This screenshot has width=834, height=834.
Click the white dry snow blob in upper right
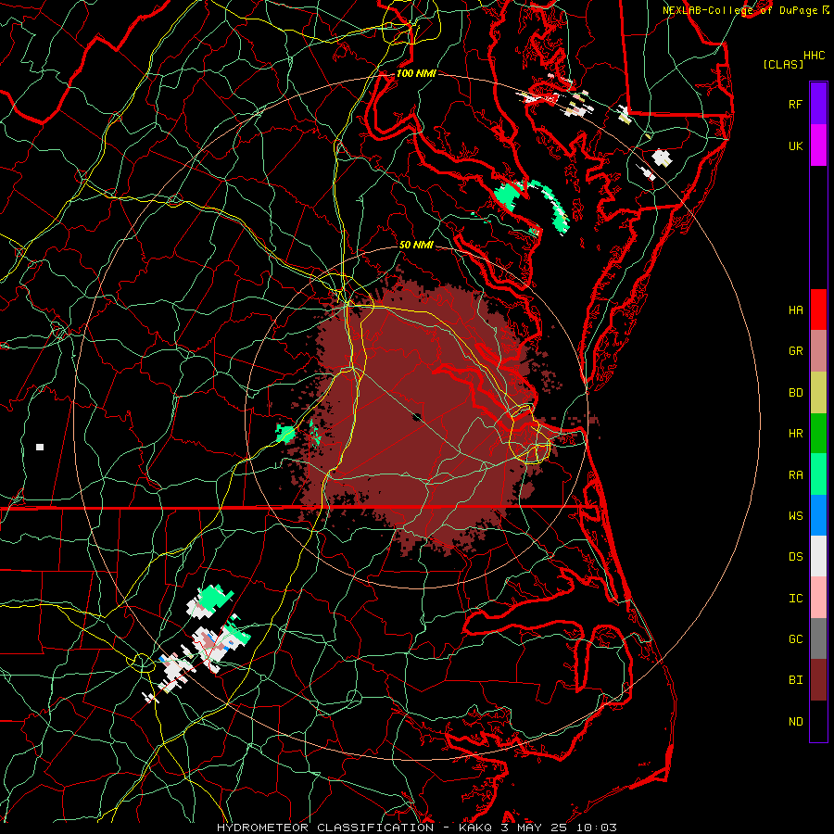pos(662,158)
